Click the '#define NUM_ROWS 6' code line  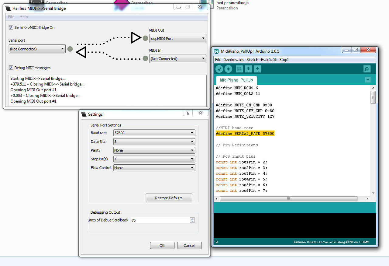[237, 88]
